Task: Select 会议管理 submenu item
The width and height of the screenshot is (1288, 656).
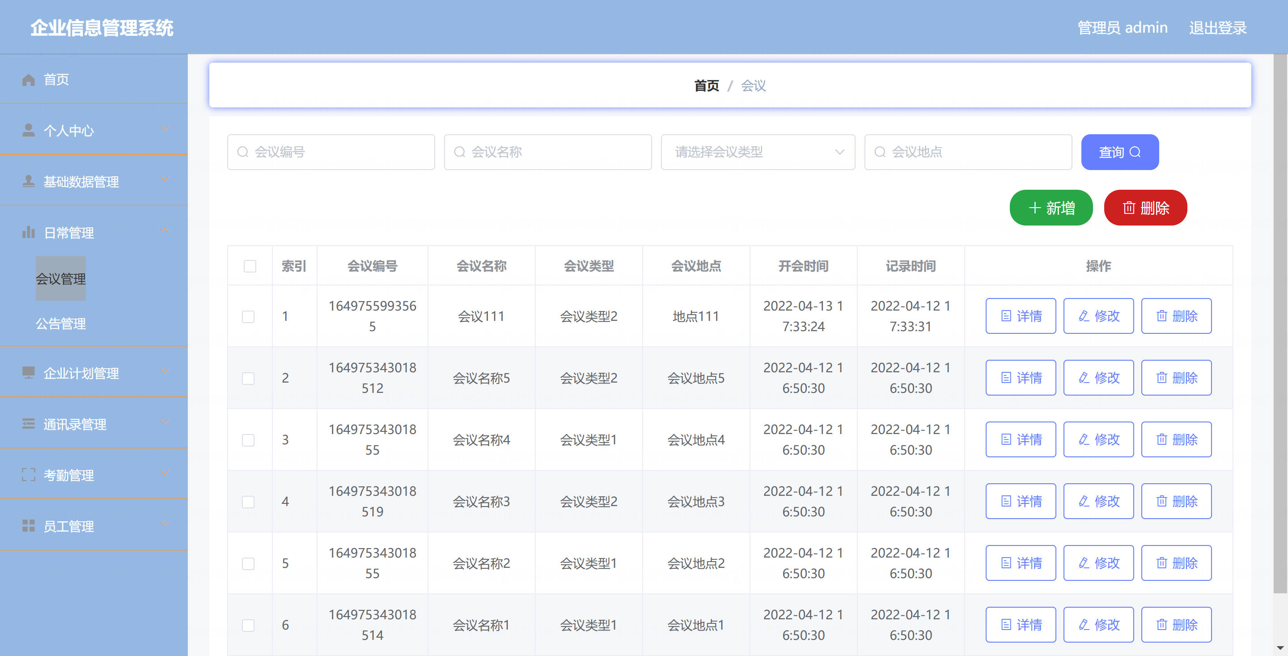Action: [60, 279]
